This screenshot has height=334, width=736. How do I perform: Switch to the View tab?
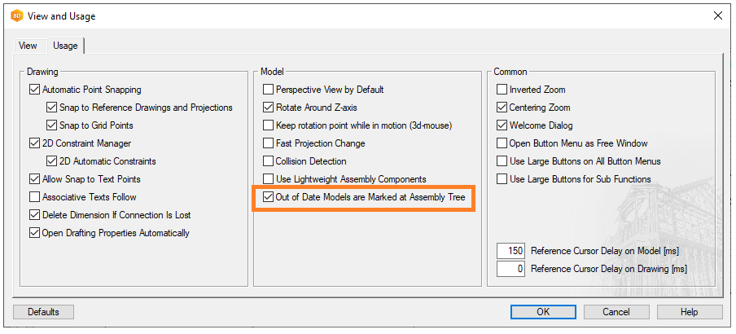point(28,46)
